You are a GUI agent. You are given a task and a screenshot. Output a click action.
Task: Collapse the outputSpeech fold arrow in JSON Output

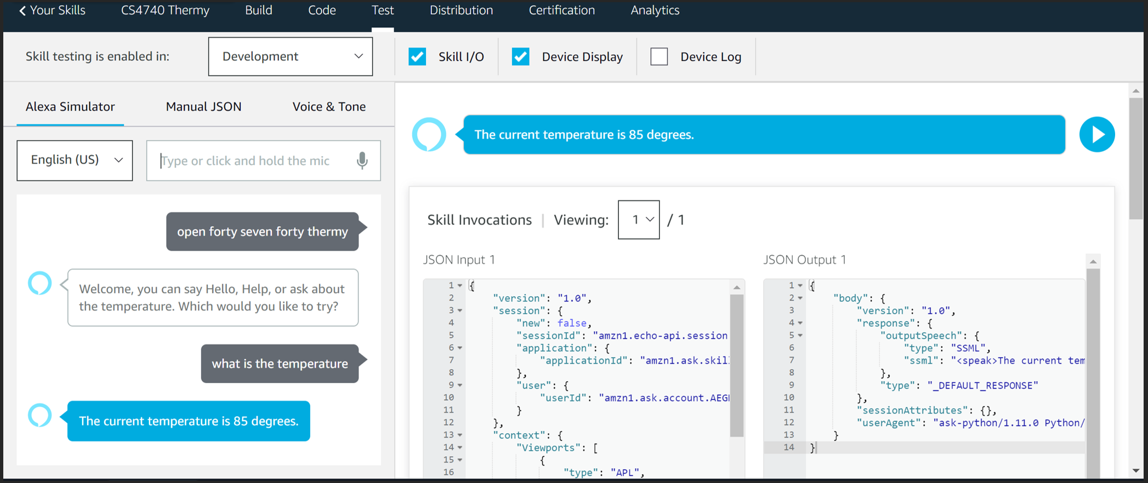(x=800, y=335)
